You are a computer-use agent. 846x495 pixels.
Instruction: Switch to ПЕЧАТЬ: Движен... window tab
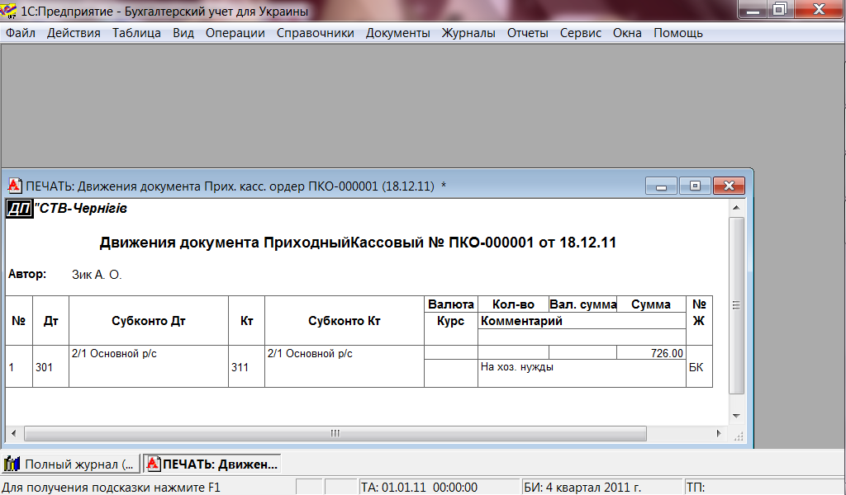[x=211, y=464]
